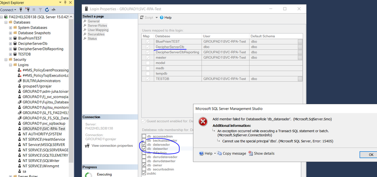Click the Filter funnel icon in Object Explorer
Image resolution: width=377 pixels, height=177 pixels.
pyautogui.click(x=40, y=10)
